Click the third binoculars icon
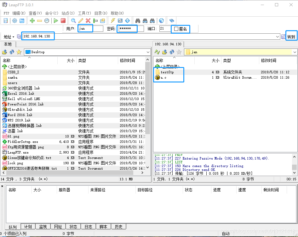The image size is (298, 237). click(x=152, y=20)
